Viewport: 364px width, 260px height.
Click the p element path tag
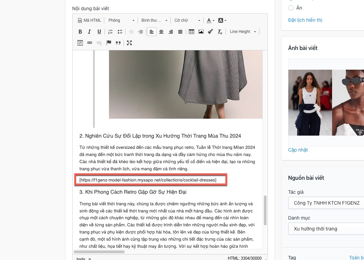click(x=90, y=258)
